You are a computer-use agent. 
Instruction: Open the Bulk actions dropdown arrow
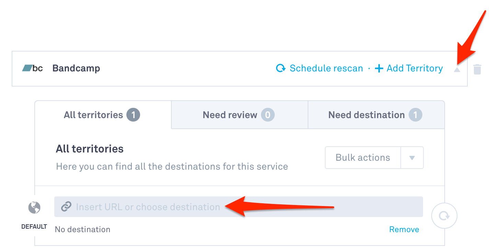pos(412,158)
